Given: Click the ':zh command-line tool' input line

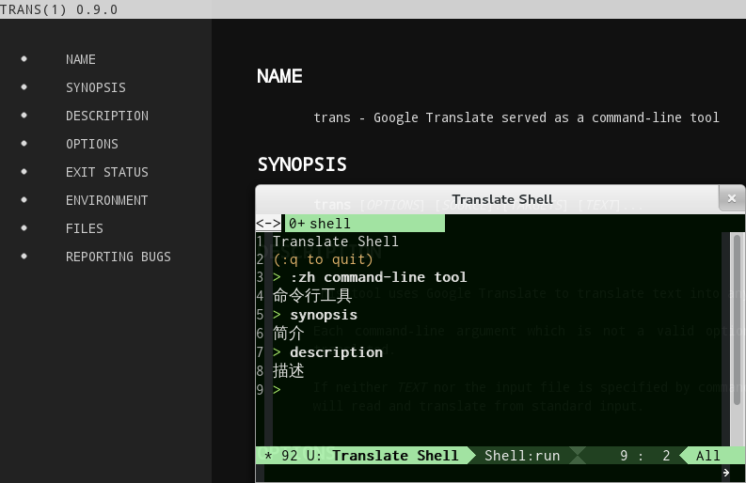Looking at the screenshot, I should [x=379, y=277].
